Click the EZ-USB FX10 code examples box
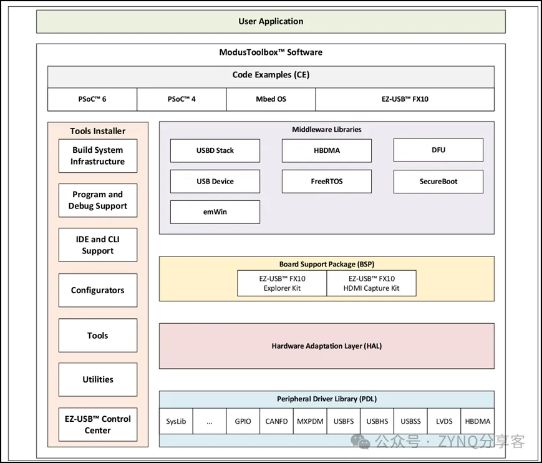542x463 pixels. [405, 99]
